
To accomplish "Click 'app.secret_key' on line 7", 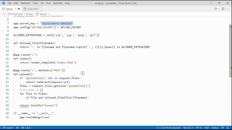I will point(24,23).
